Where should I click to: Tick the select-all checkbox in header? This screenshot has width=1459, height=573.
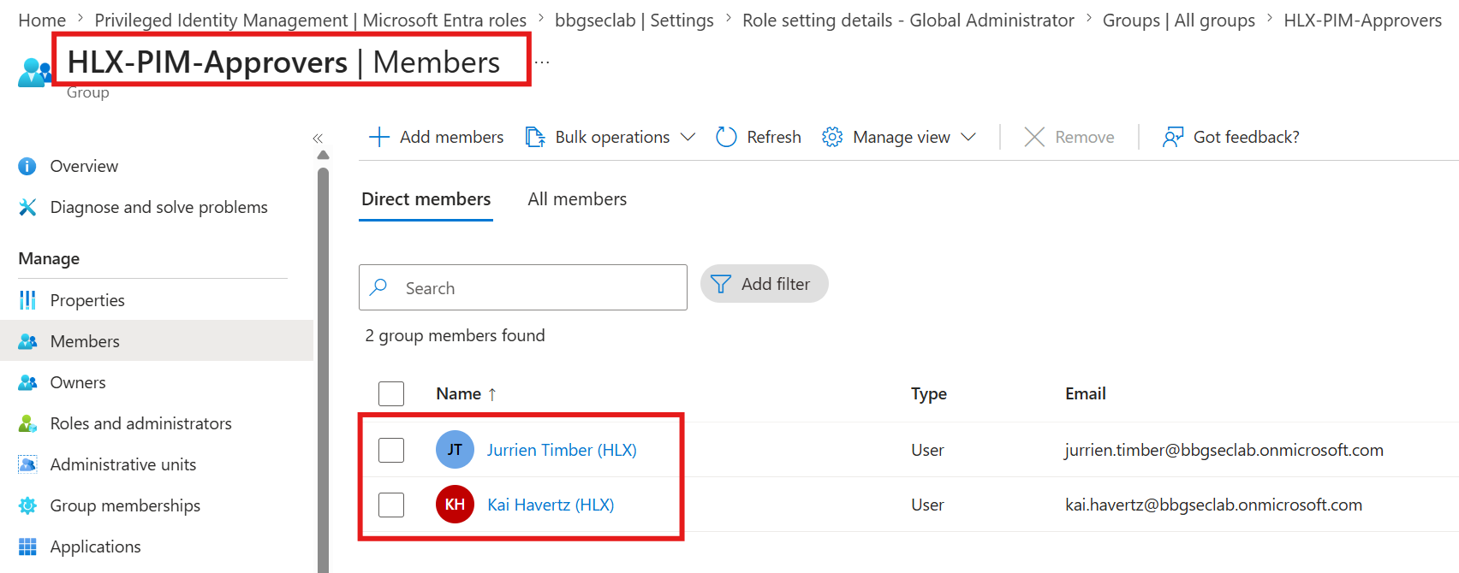click(x=391, y=393)
